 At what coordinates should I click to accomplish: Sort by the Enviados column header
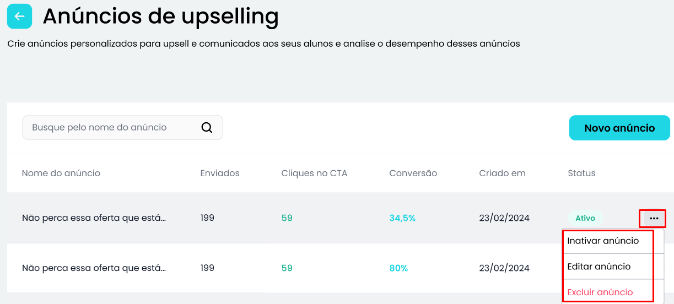pos(220,173)
